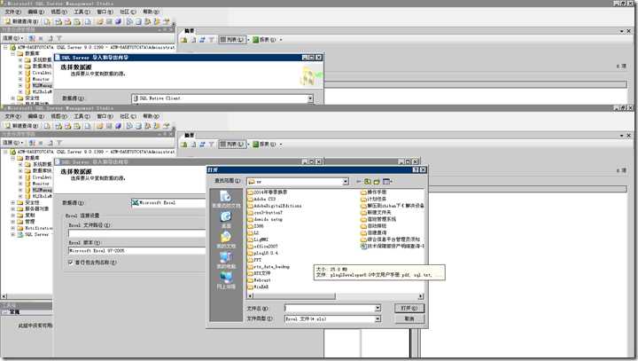
Task: Click the 打开 button in Open dialog
Action: pyautogui.click(x=409, y=308)
